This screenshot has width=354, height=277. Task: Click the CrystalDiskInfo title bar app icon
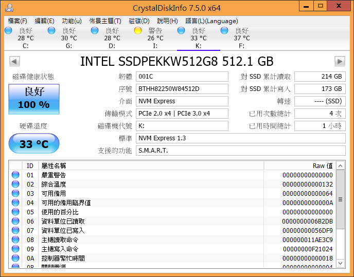tap(9, 8)
